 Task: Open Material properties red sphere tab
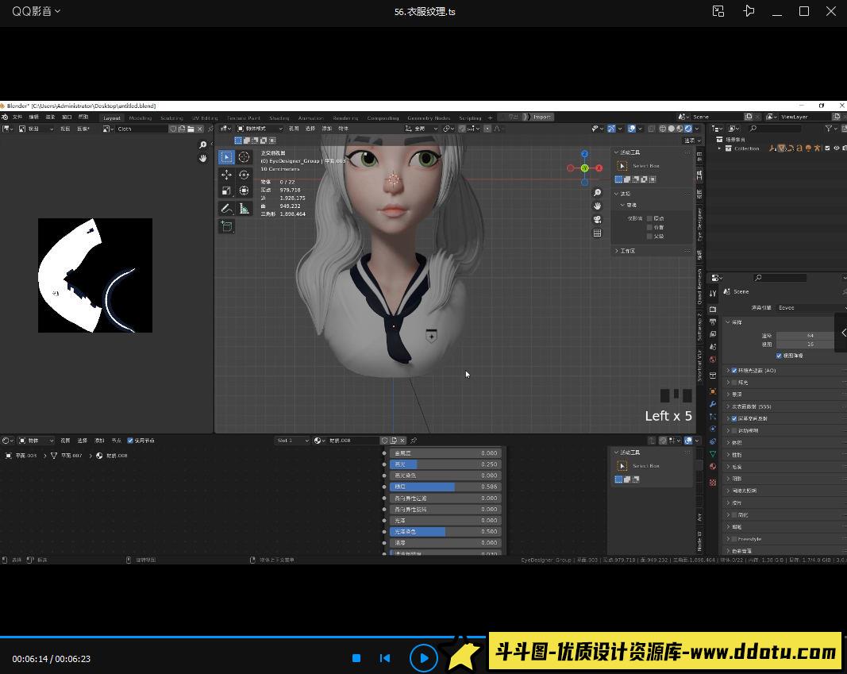click(x=713, y=467)
